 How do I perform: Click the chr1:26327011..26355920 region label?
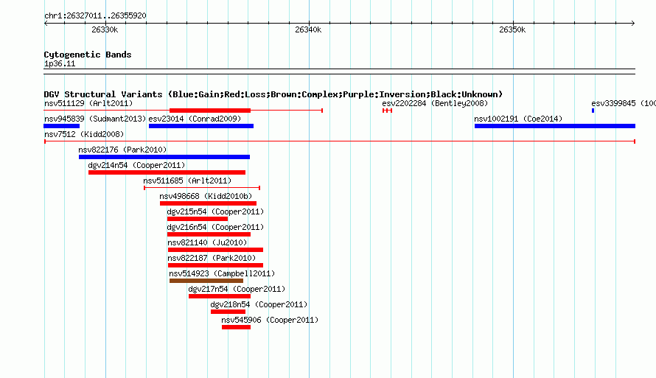(95, 15)
